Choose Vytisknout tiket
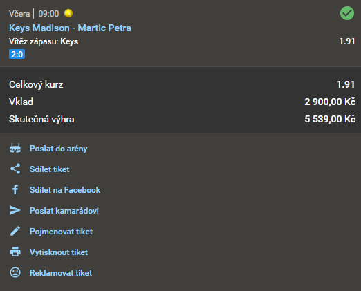Screen dimensions: 361x291 pyautogui.click(x=59, y=252)
